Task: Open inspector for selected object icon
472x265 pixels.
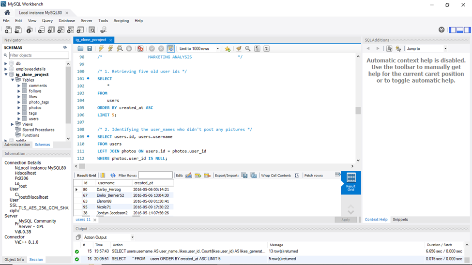Action: [29, 30]
